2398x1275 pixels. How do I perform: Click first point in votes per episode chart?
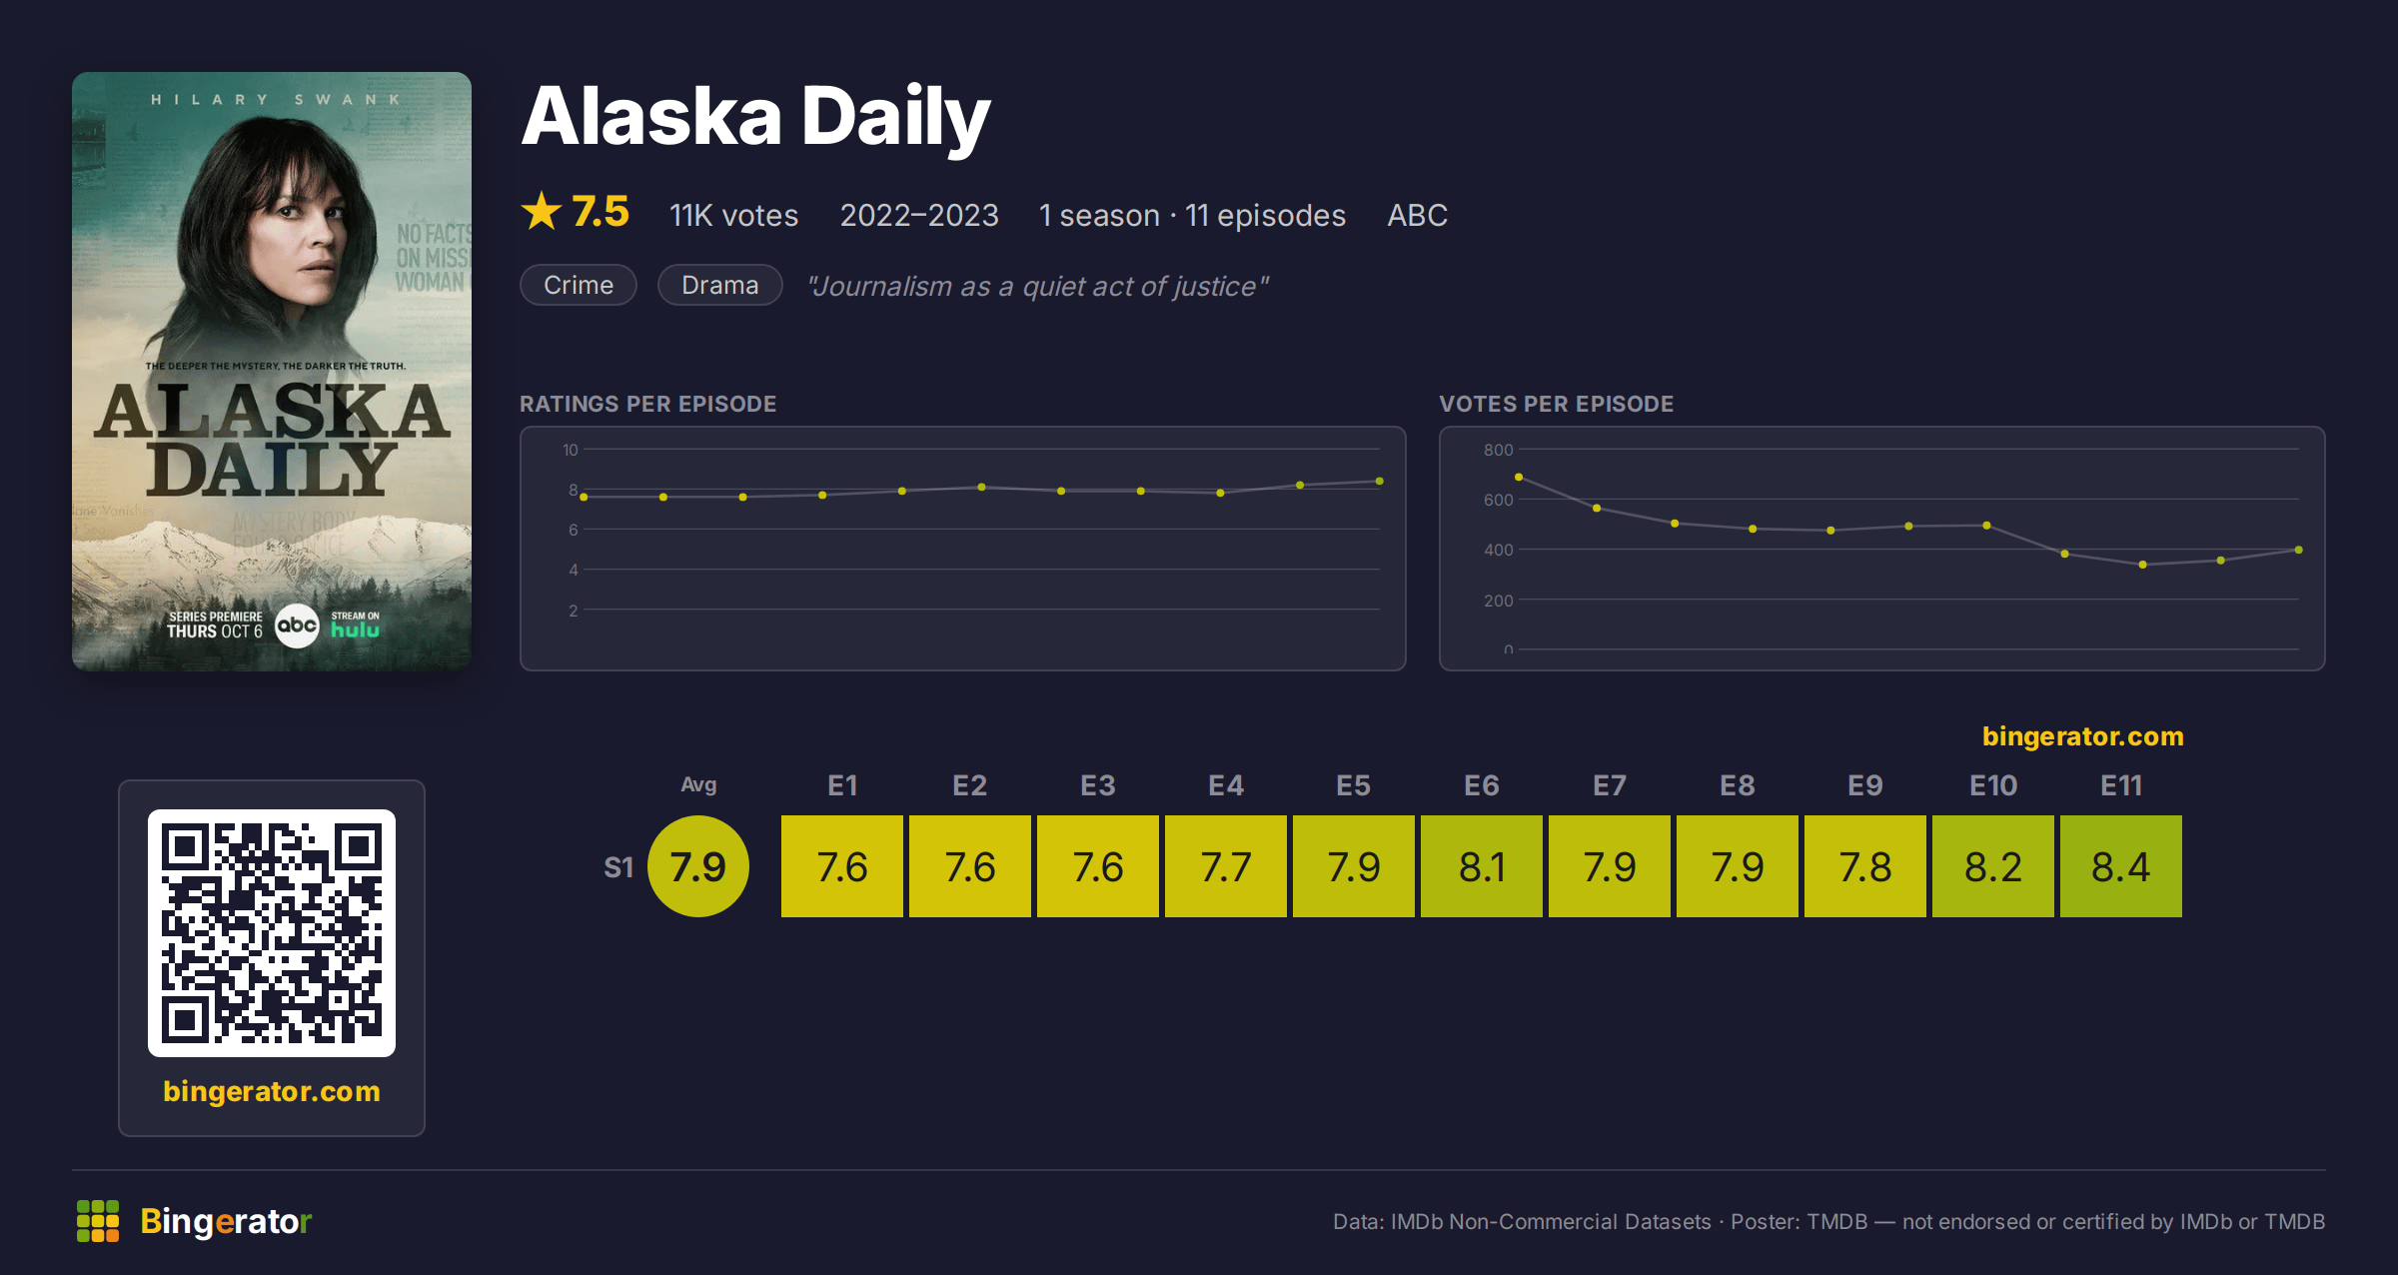click(1519, 478)
